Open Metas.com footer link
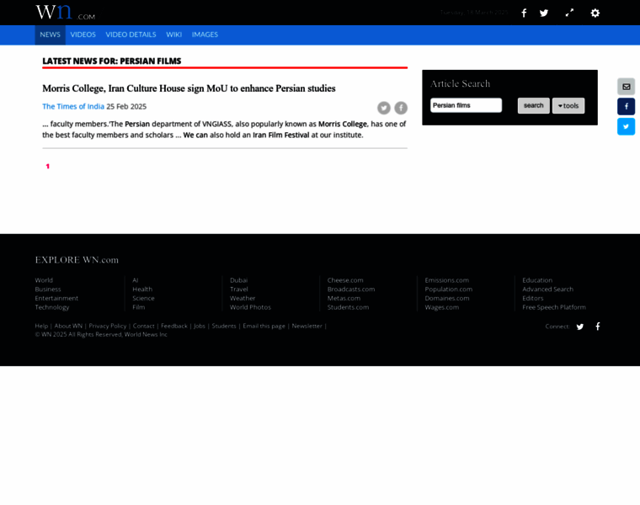The width and height of the screenshot is (640, 505). [x=344, y=298]
